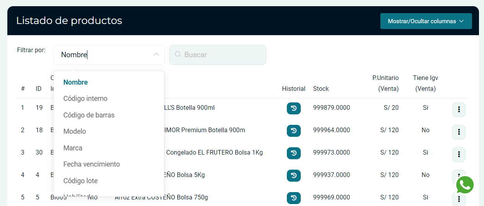The height and width of the screenshot is (206, 484).
Task: Click the Stock column header
Action: point(321,89)
